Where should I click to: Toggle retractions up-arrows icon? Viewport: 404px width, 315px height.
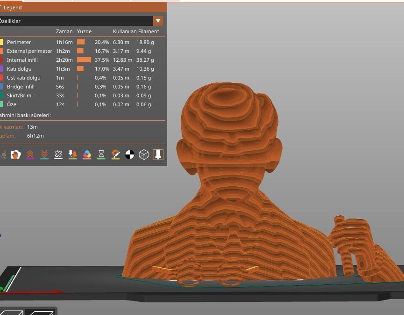pyautogui.click(x=30, y=154)
